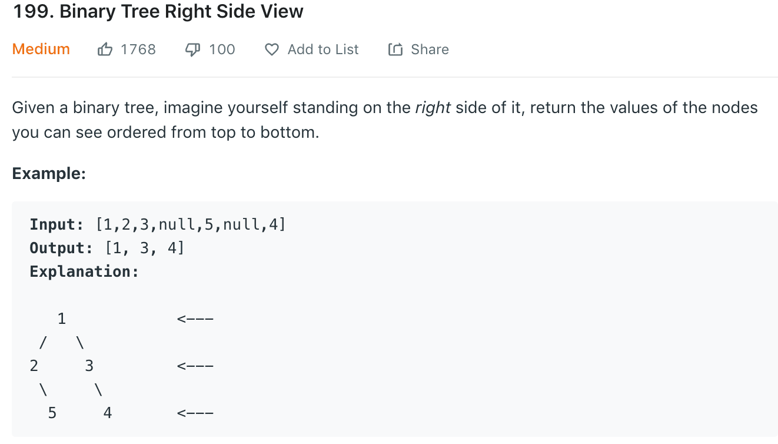Click the arrow pointing at bottom tree level
This screenshot has height=444, width=778.
coord(195,413)
